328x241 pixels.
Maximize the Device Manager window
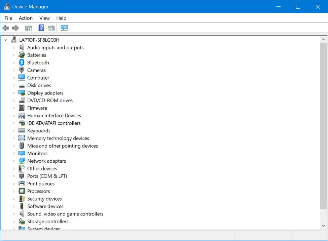[298, 7]
